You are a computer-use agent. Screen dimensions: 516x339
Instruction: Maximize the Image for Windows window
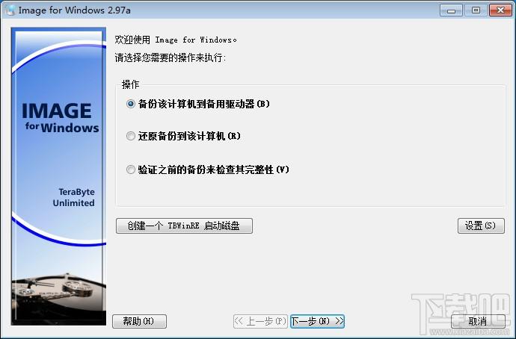click(476, 10)
